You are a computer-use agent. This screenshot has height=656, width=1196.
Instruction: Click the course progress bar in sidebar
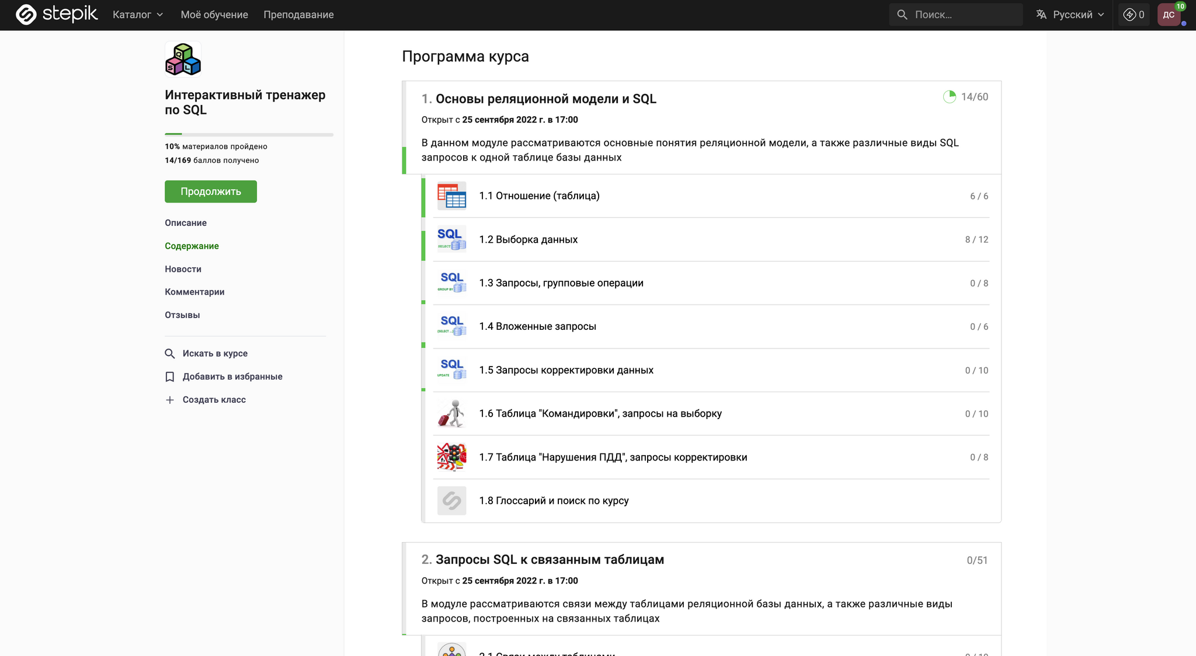249,134
